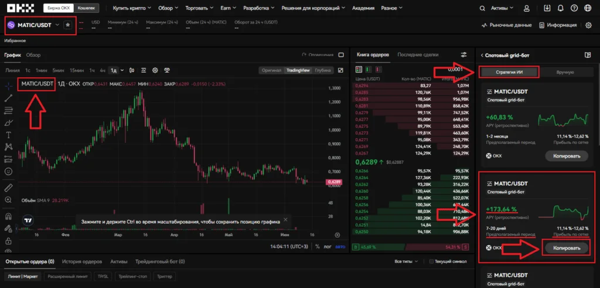Copy the +60,83 % MATIC/USDT strategy
The image size is (600, 288).
point(567,156)
